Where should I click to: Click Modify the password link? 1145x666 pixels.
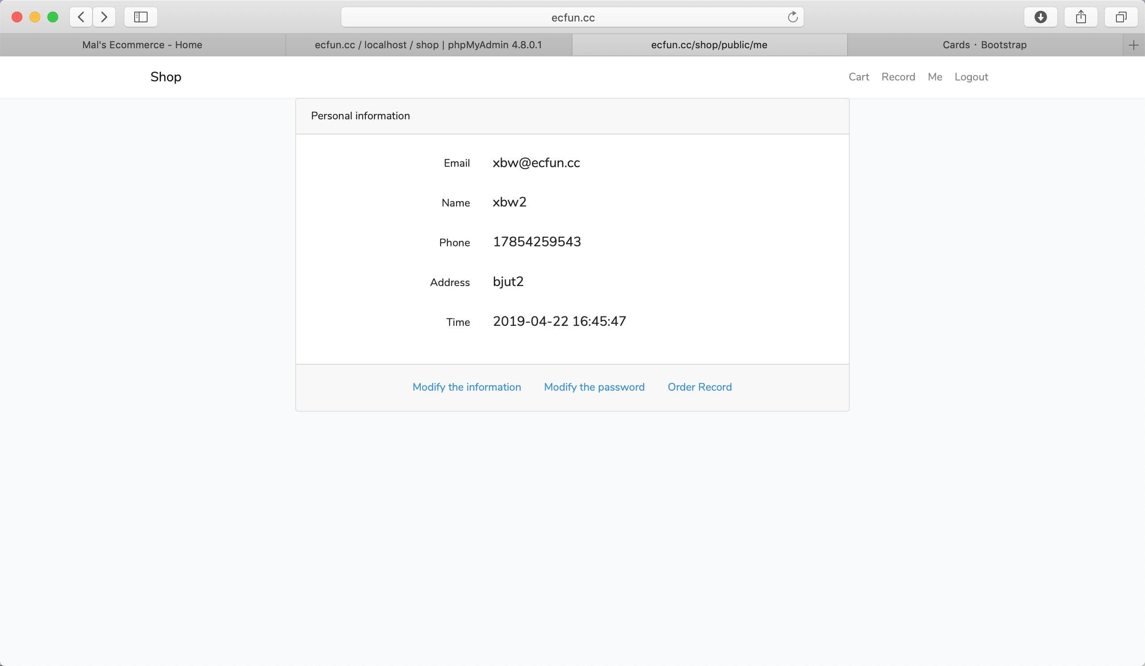click(594, 387)
